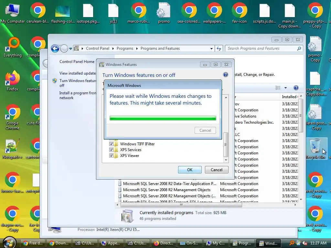Click Programs and Features breadcrumb

160,48
